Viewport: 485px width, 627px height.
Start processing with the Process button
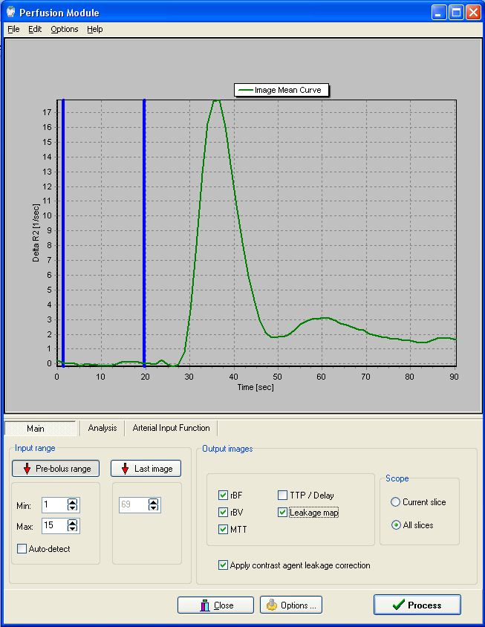tap(417, 605)
